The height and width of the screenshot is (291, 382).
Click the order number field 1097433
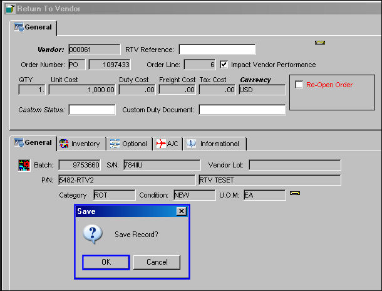point(110,65)
